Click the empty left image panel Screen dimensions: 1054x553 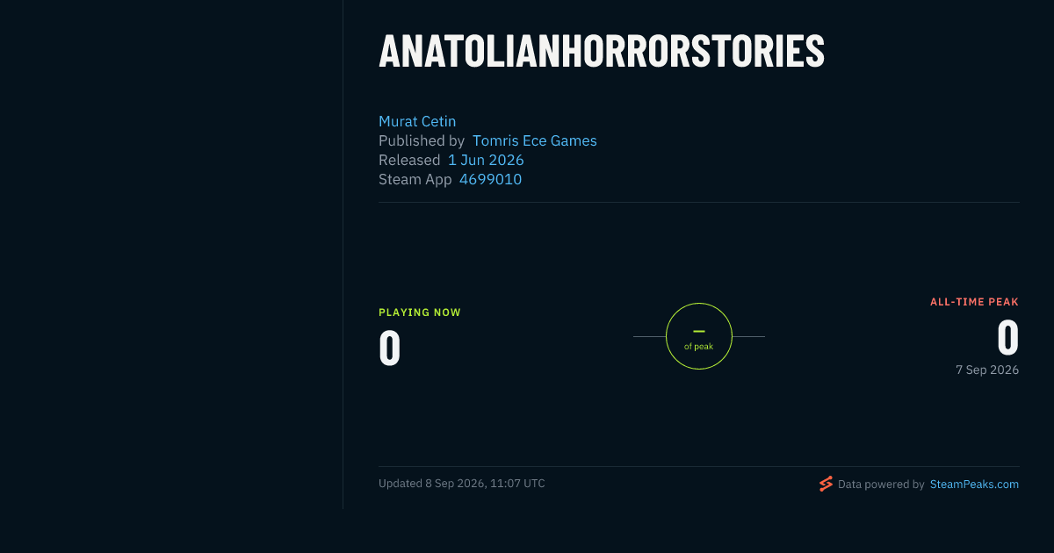click(171, 255)
